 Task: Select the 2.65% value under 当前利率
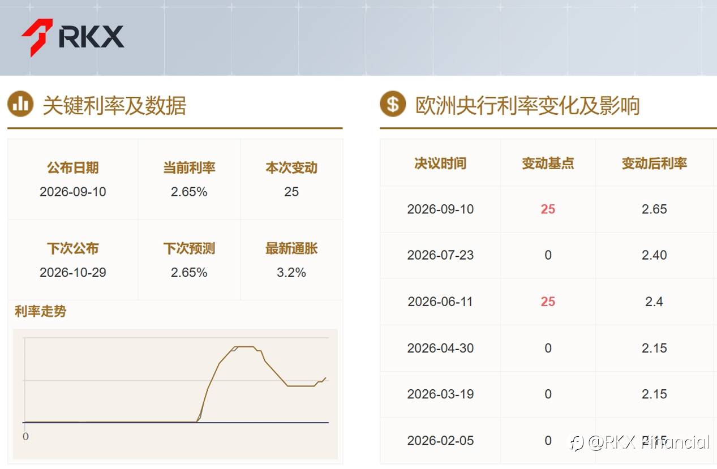[189, 192]
